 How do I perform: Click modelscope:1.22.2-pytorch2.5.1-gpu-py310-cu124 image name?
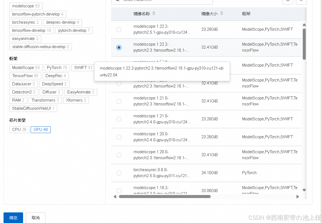(162, 29)
